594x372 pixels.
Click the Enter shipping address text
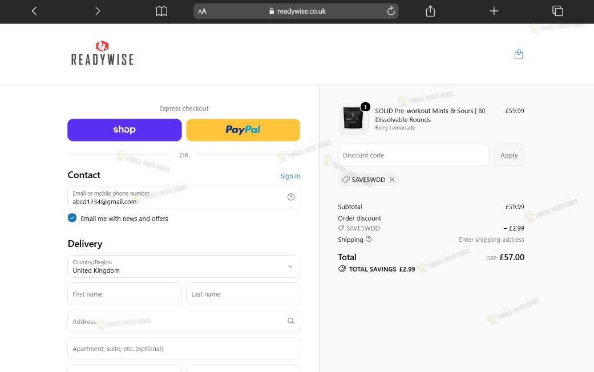click(491, 240)
